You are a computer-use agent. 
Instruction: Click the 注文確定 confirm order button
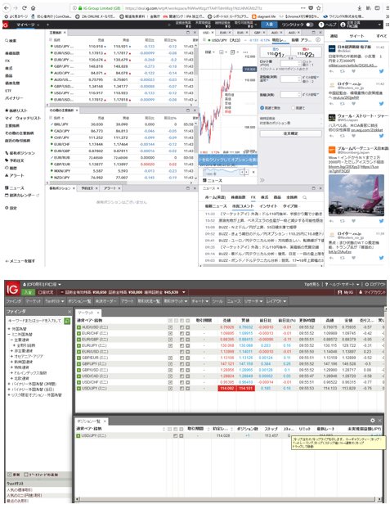click(x=291, y=133)
